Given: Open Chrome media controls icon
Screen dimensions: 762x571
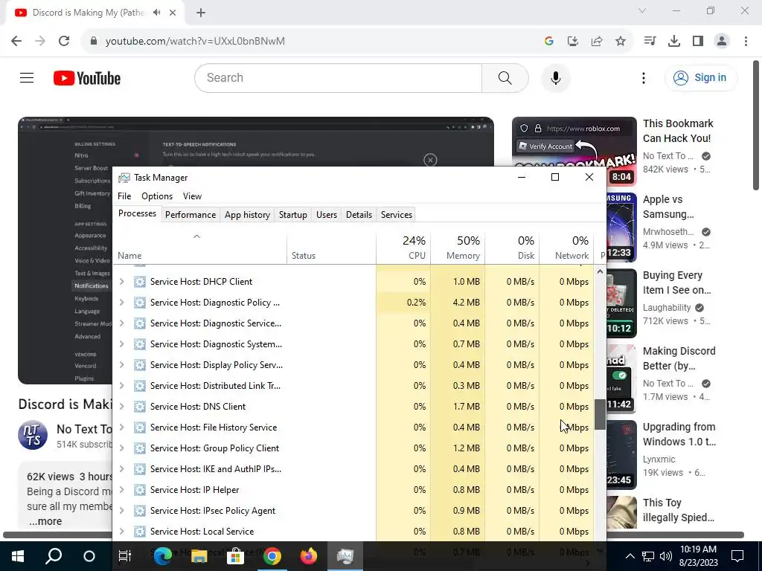Looking at the screenshot, I should coord(650,42).
